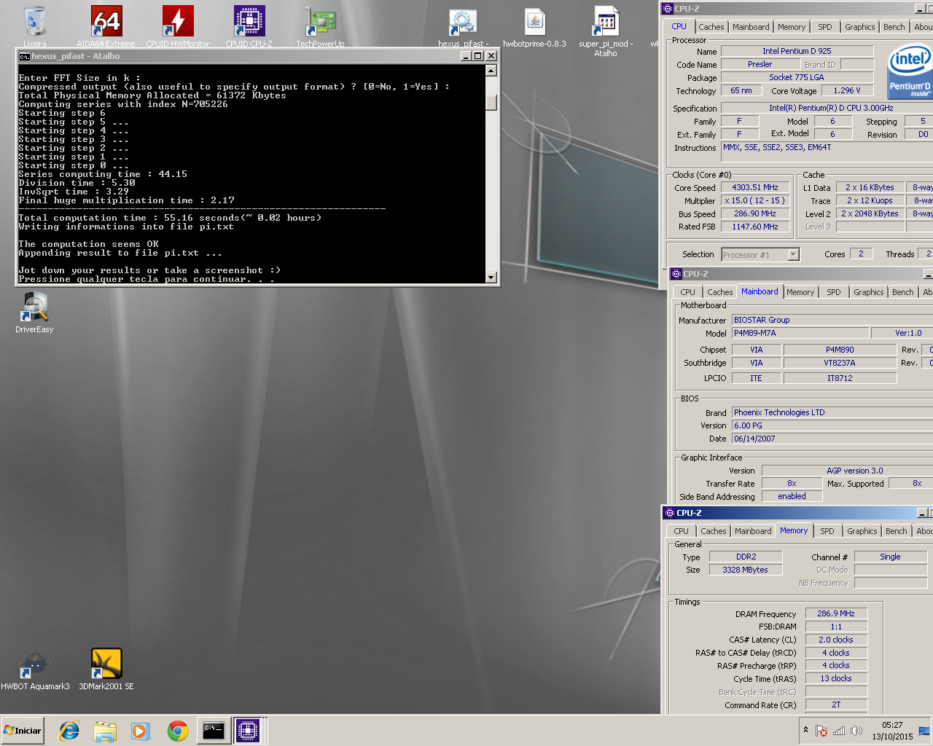Open Action Center flag tray icon
Screen dimensions: 933x746
[821, 731]
